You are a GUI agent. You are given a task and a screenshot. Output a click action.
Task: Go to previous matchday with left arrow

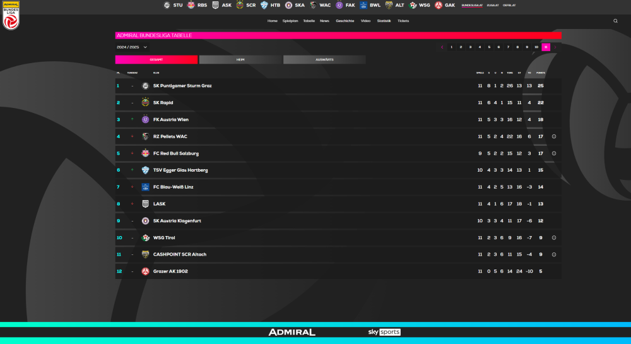tap(442, 47)
